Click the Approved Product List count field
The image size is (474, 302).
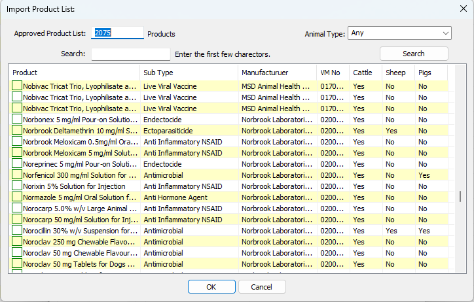click(117, 33)
